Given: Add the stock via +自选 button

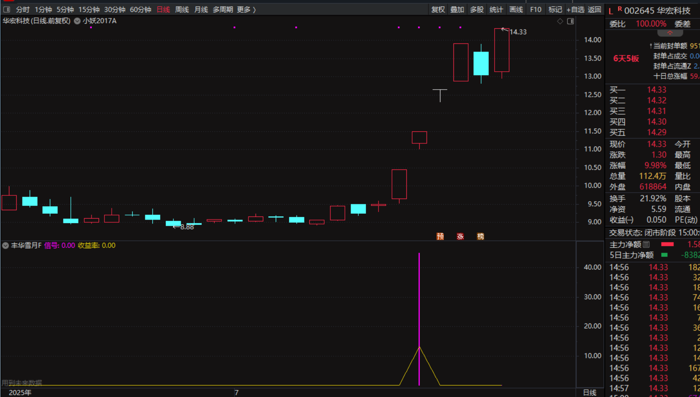Looking at the screenshot, I should coord(575,9).
